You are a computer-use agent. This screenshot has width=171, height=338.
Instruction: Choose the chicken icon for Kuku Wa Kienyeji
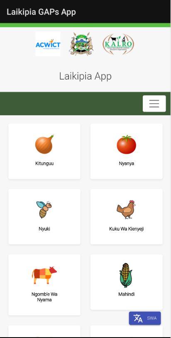[126, 209]
